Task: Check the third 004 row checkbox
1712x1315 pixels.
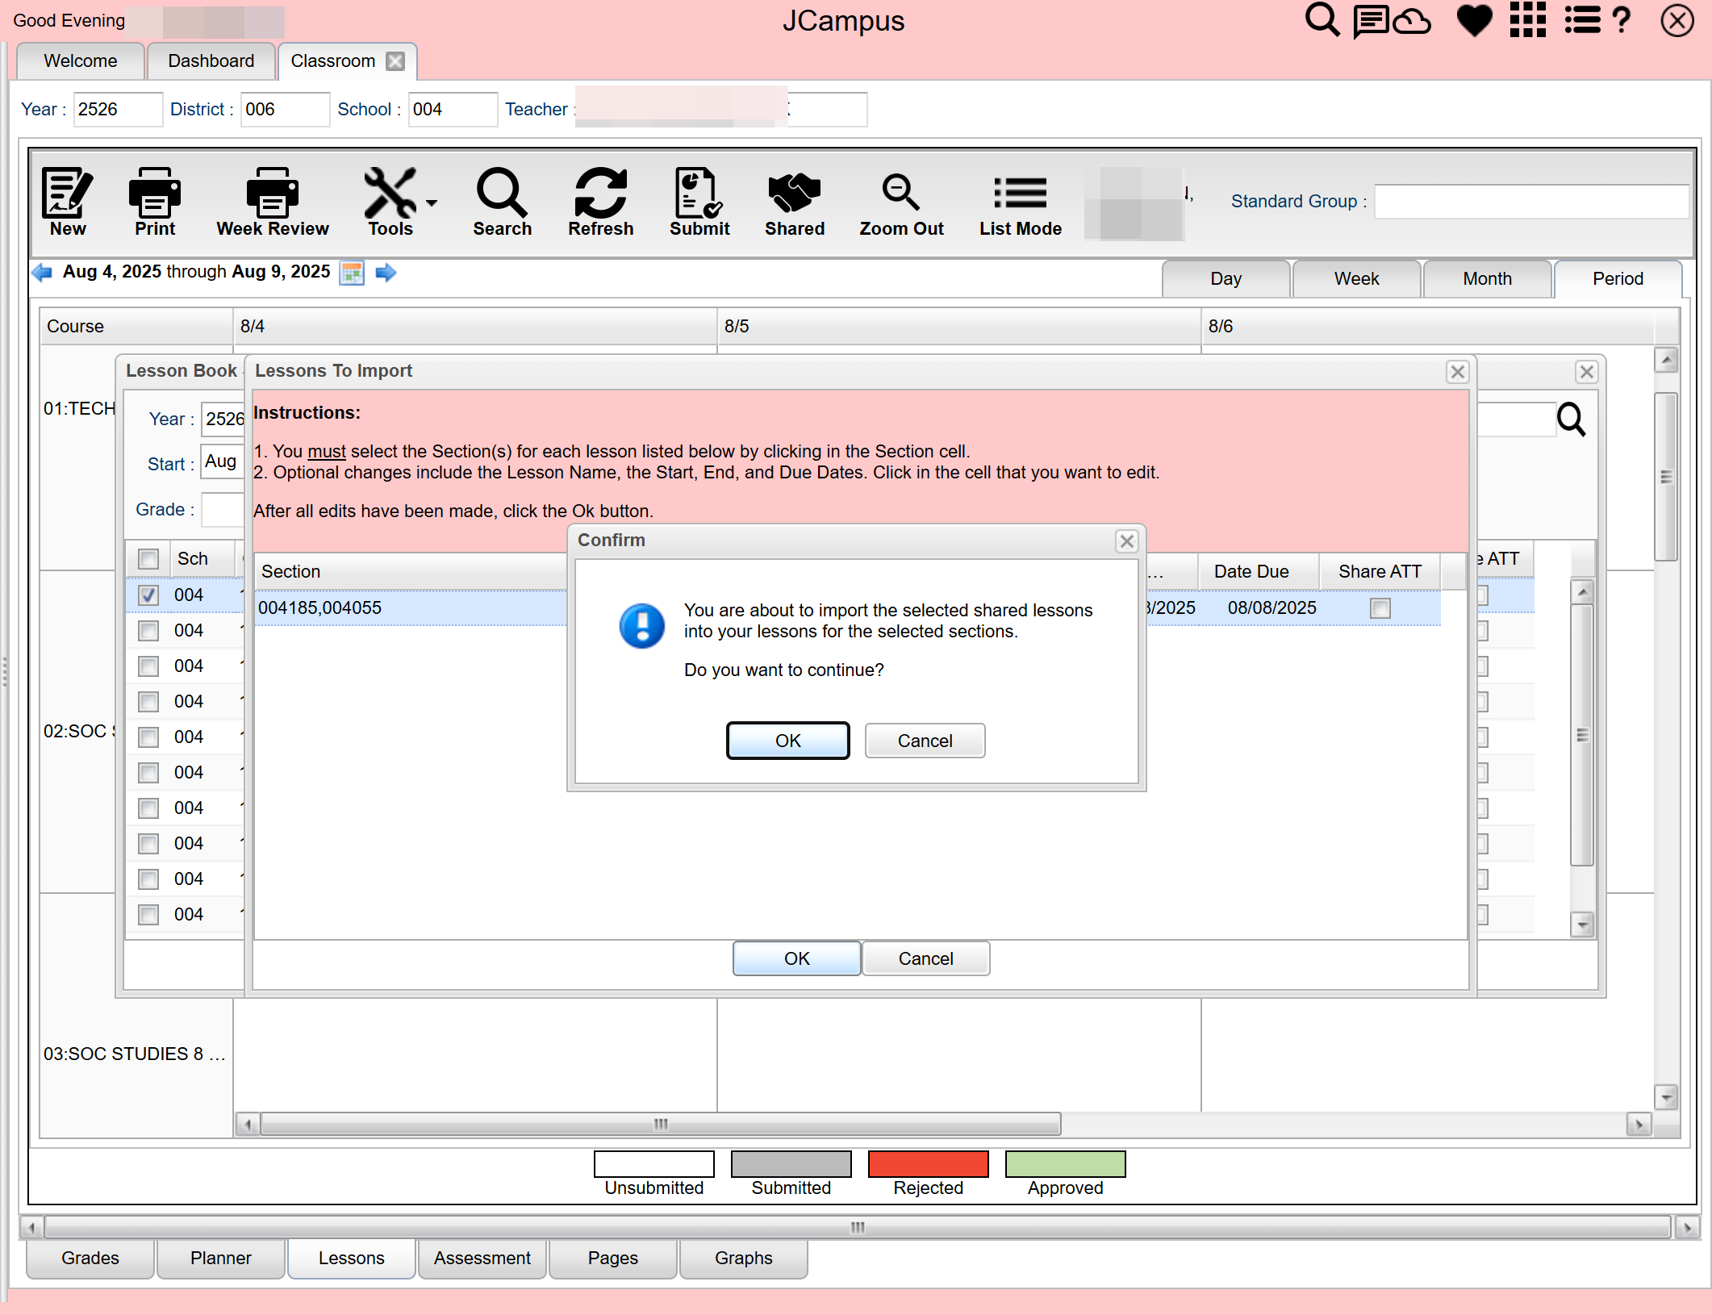Action: click(148, 666)
